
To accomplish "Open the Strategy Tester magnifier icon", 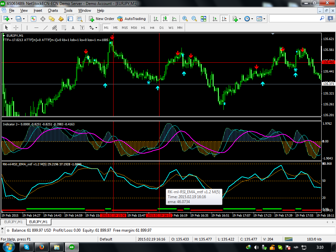I will (79, 19).
